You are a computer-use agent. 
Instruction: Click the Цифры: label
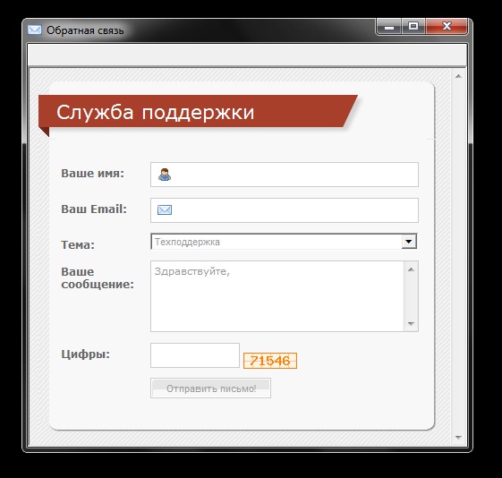point(86,354)
